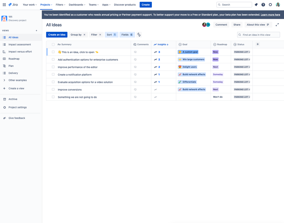Click the Group by button

78,35
